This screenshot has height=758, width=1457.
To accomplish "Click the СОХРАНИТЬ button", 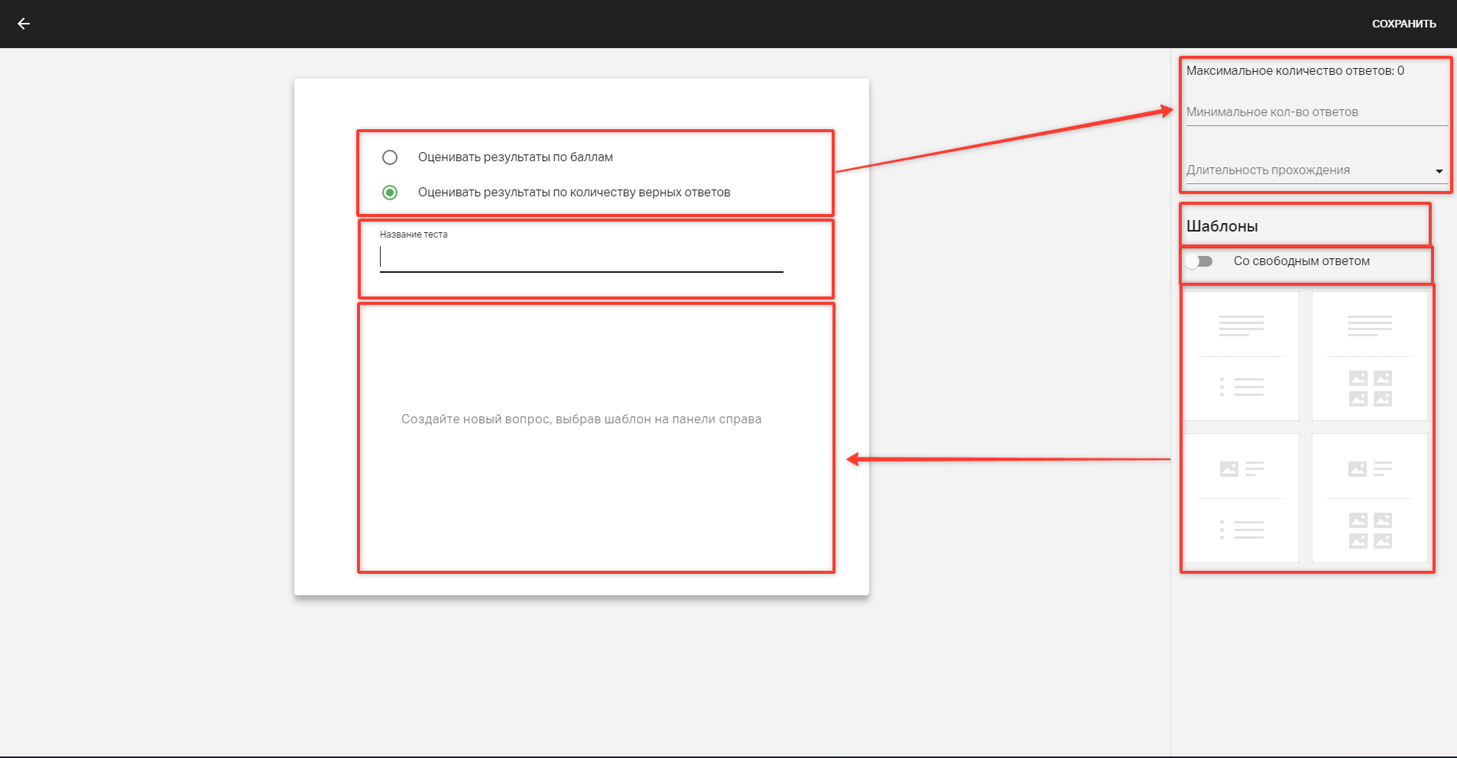I will click(1403, 24).
